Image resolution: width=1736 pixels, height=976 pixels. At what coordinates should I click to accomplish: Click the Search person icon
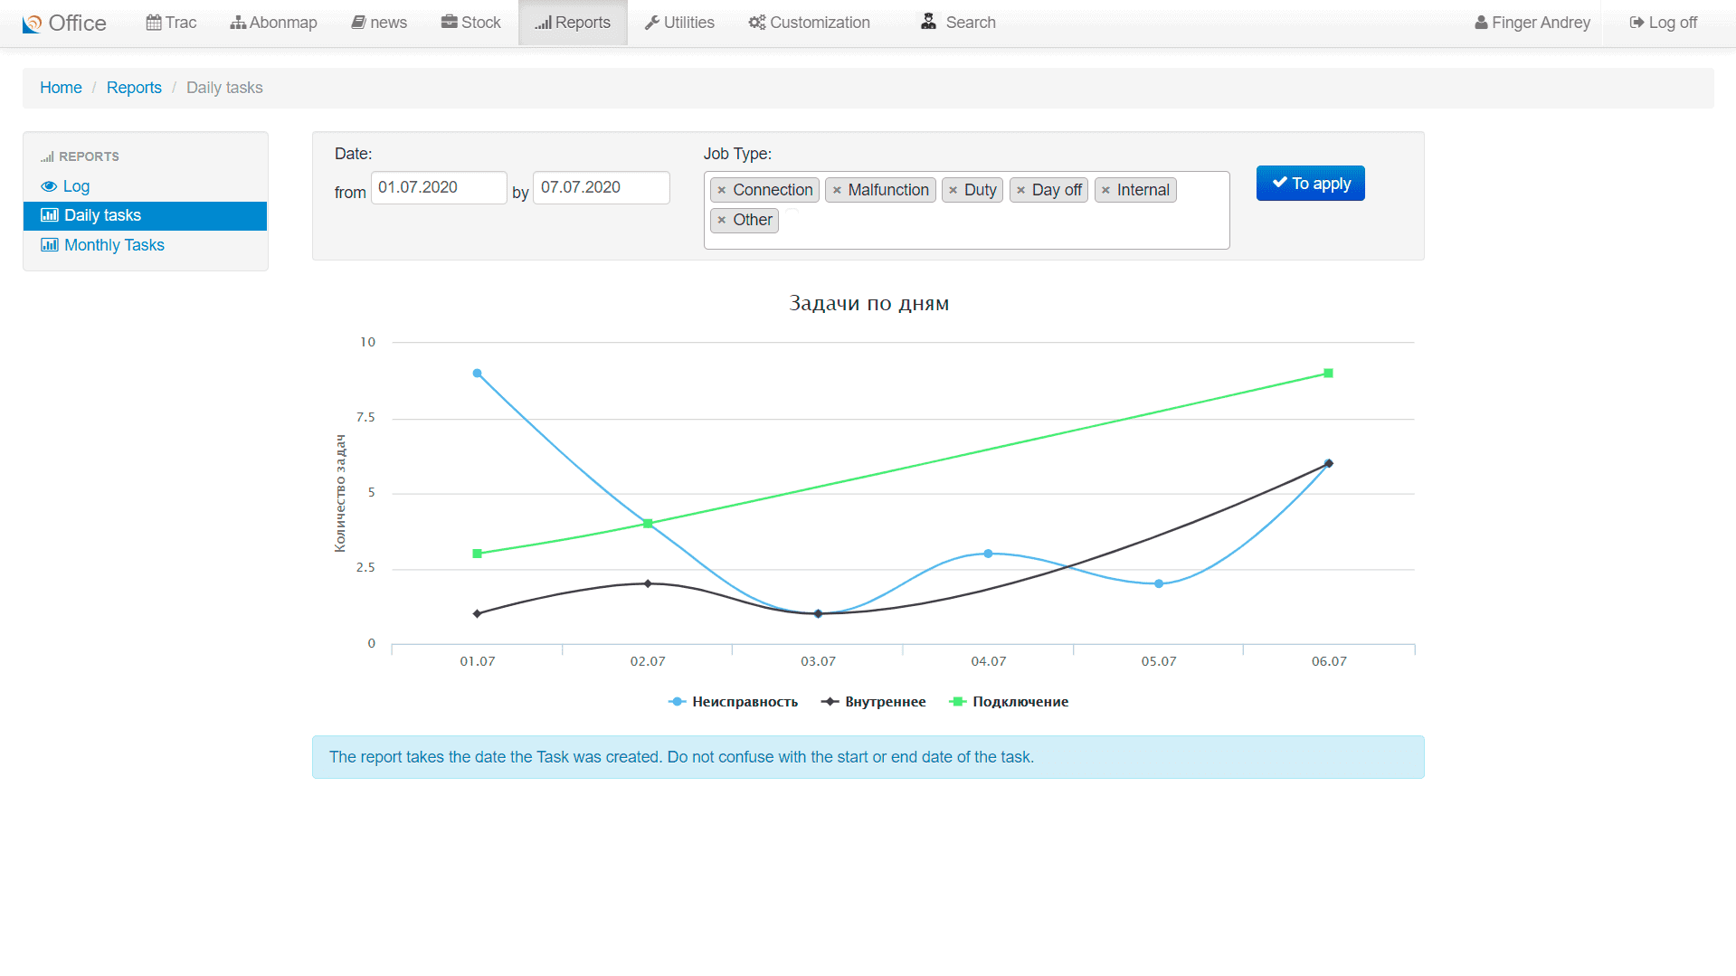(x=928, y=22)
